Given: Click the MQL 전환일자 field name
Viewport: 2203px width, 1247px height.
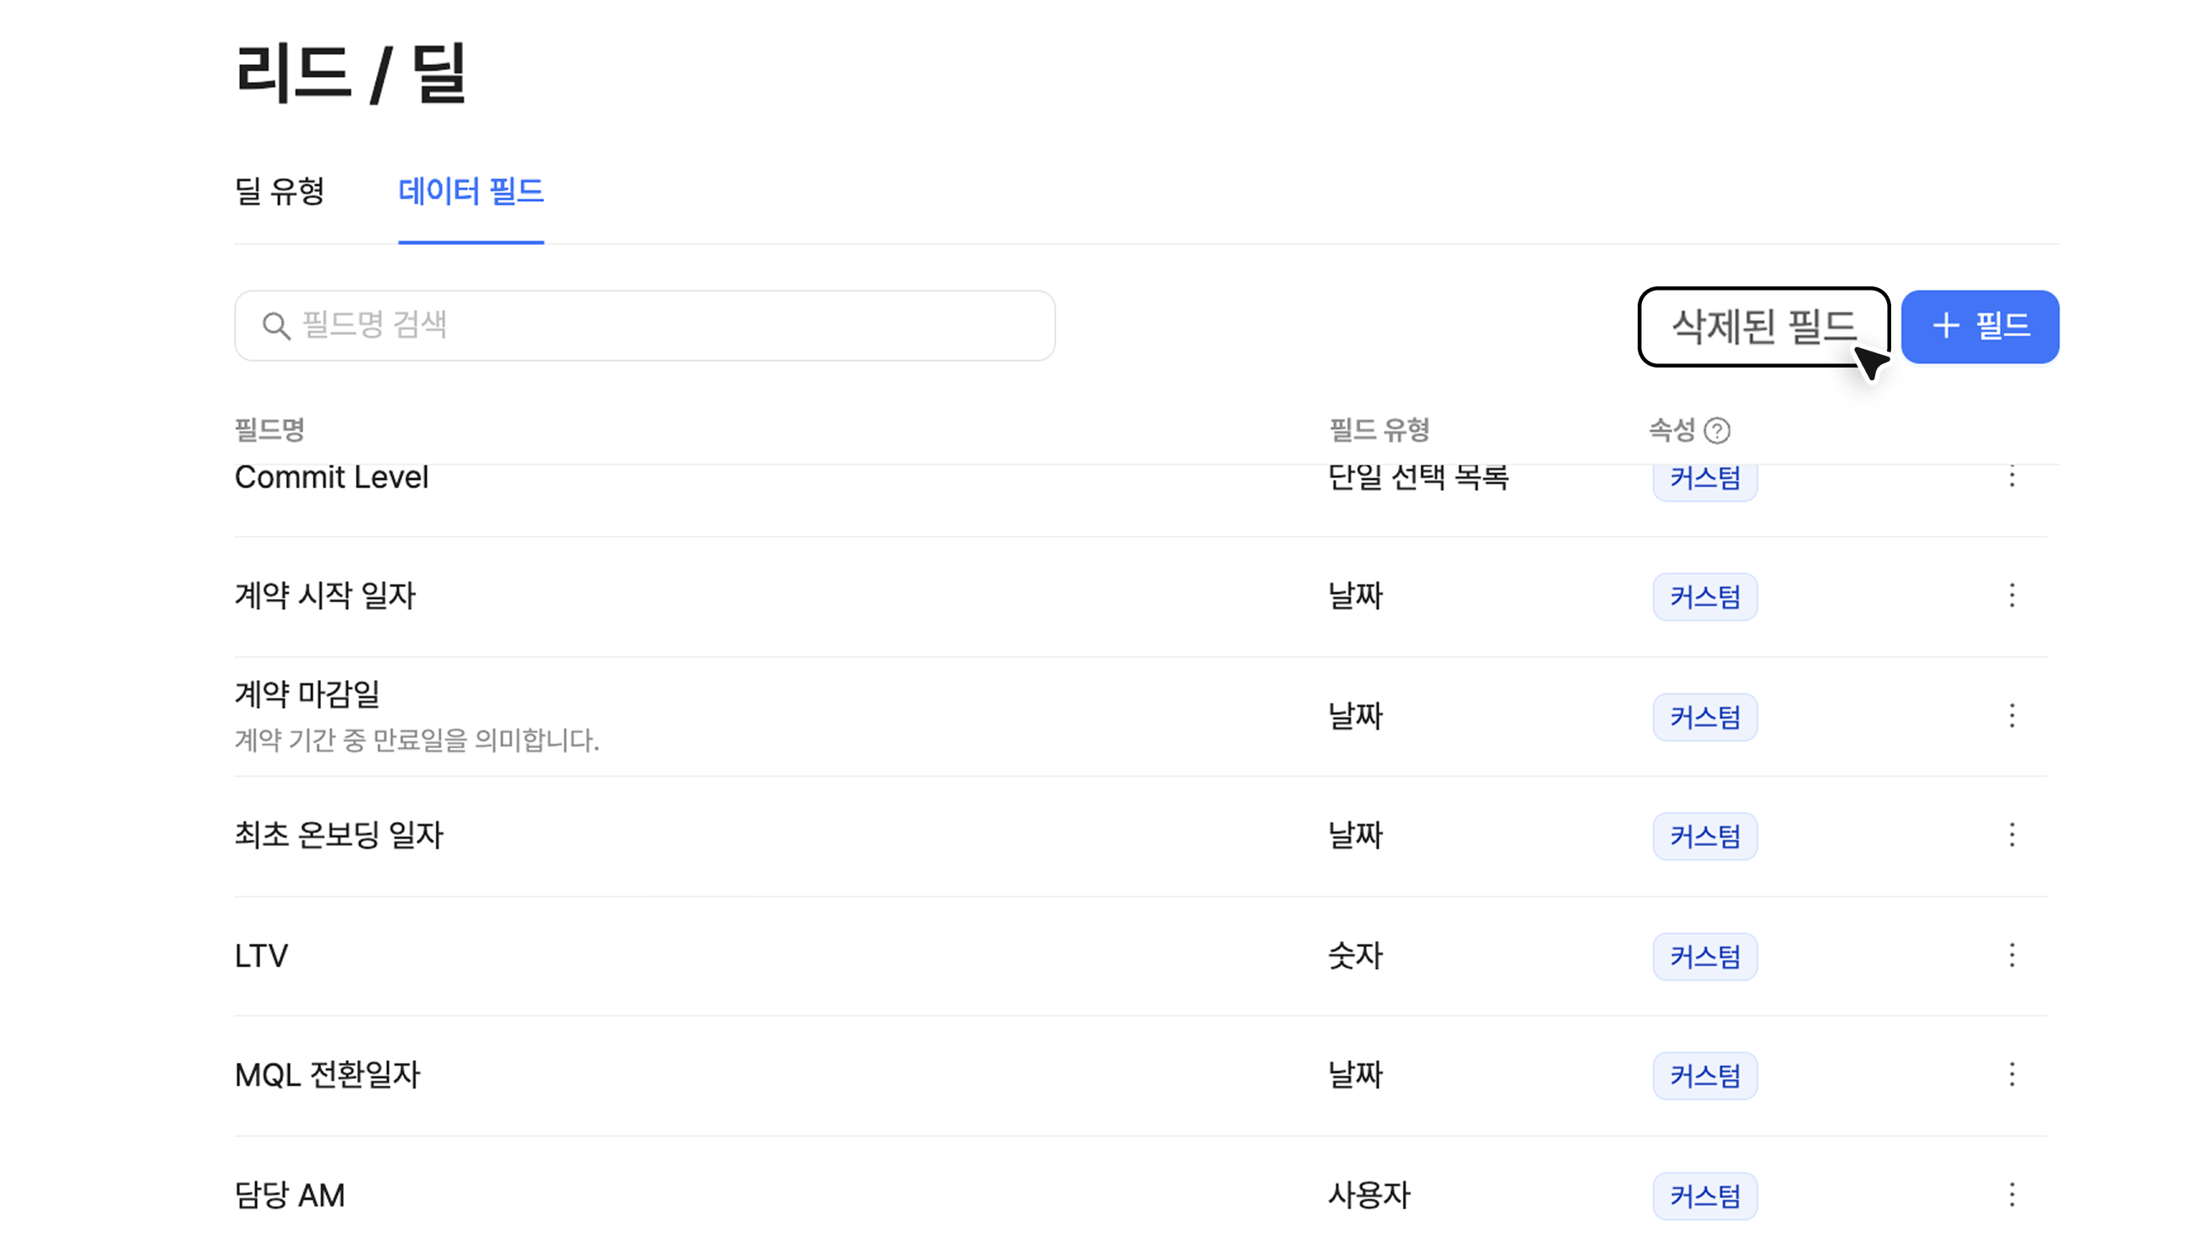Looking at the screenshot, I should pyautogui.click(x=327, y=1075).
